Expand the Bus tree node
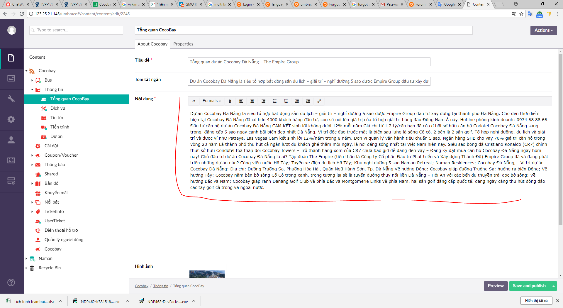The height and width of the screenshot is (308, 563). pos(32,80)
